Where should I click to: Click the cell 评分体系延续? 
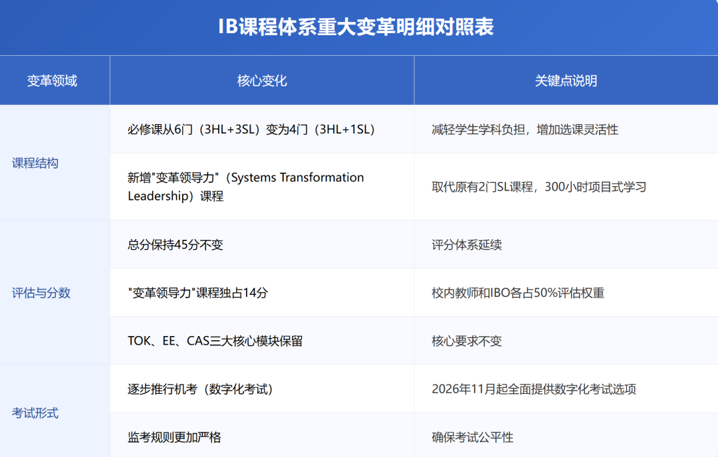(566, 244)
